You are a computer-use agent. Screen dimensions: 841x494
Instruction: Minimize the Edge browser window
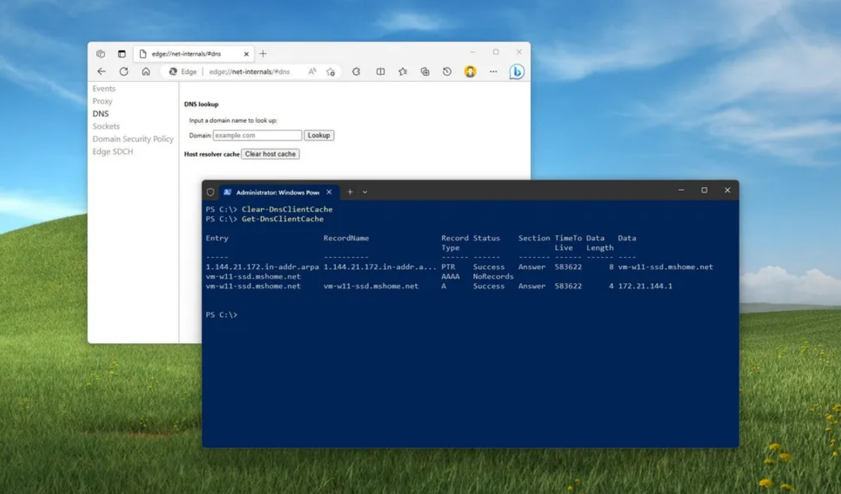click(472, 52)
